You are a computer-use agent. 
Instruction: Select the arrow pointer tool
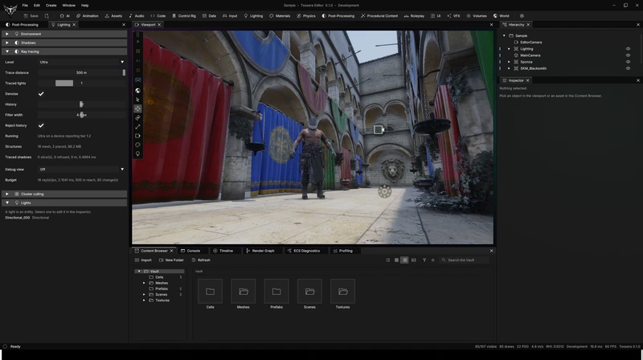pyautogui.click(x=137, y=100)
